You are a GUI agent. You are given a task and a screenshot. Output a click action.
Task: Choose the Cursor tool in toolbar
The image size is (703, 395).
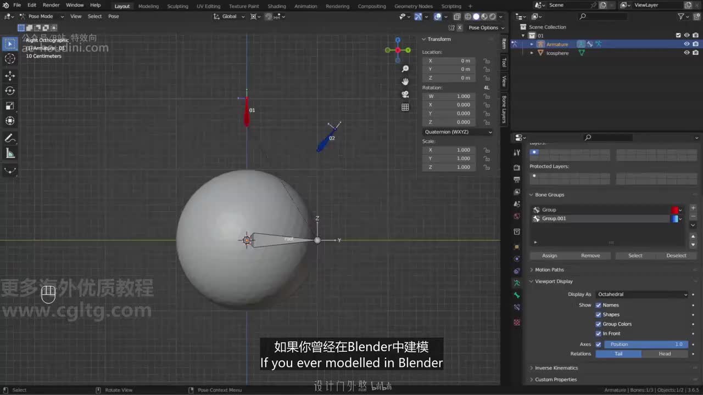(x=10, y=59)
